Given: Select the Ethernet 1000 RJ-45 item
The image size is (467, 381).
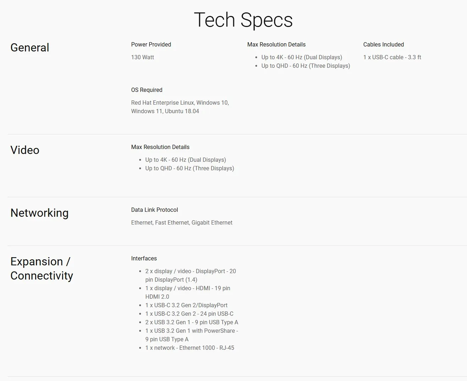Looking at the screenshot, I should pyautogui.click(x=189, y=348).
